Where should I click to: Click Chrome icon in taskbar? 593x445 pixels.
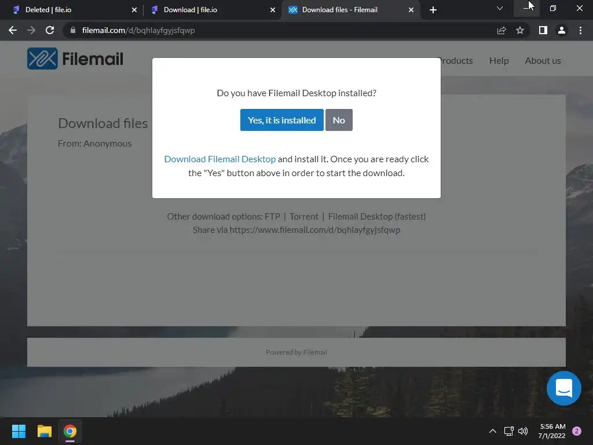coord(70,431)
